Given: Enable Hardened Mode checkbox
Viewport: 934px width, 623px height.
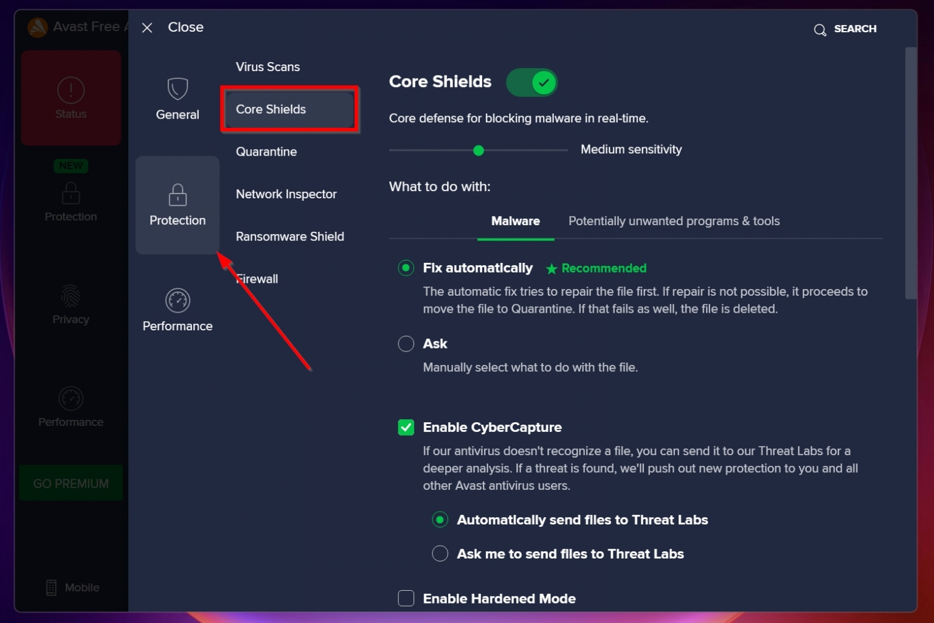Looking at the screenshot, I should tap(406, 598).
